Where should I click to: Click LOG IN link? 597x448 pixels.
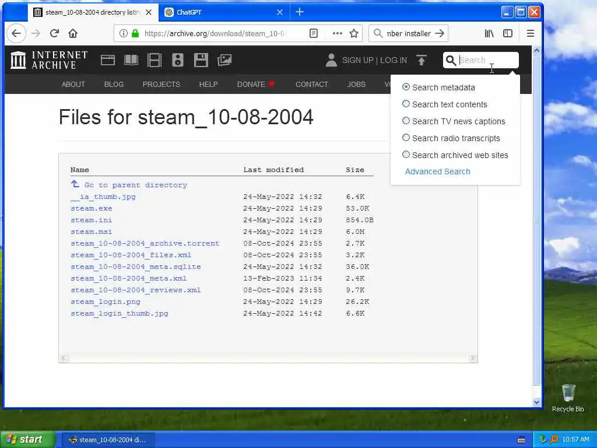coord(394,60)
